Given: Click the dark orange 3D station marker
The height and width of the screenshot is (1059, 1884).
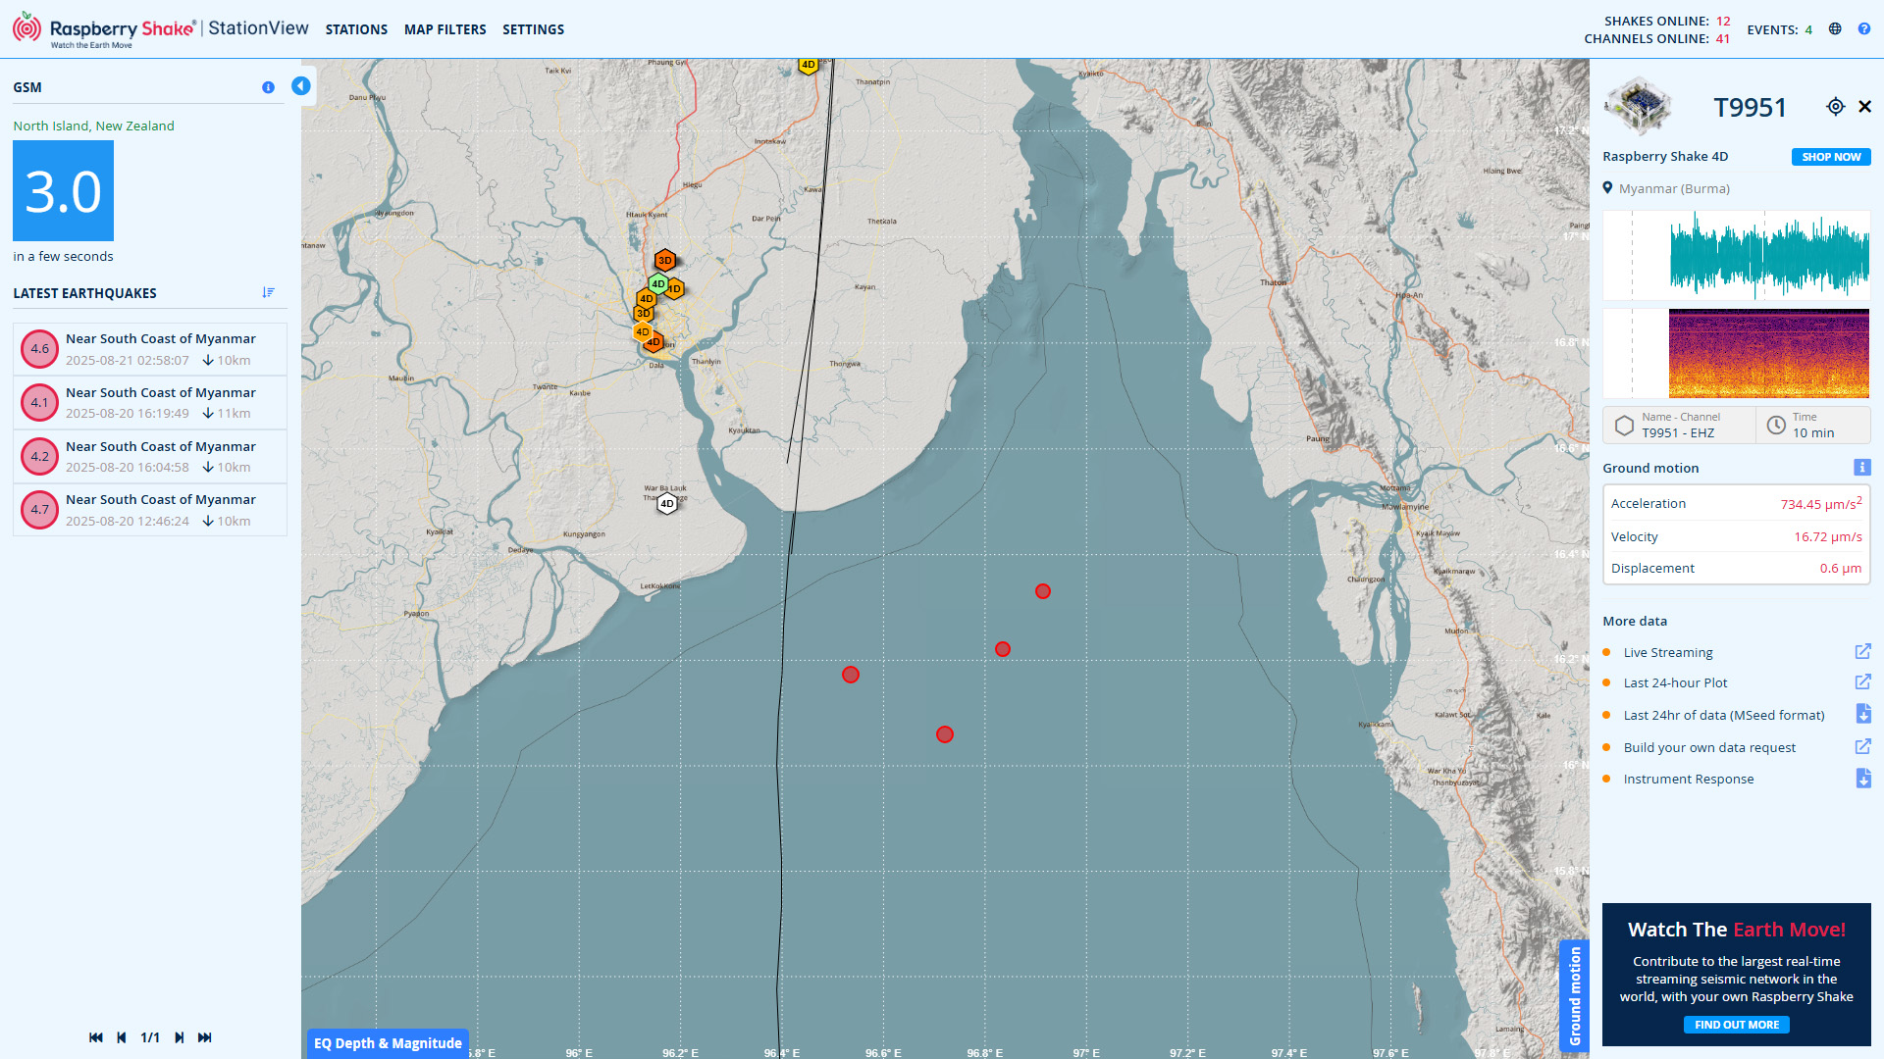Looking at the screenshot, I should click(665, 260).
